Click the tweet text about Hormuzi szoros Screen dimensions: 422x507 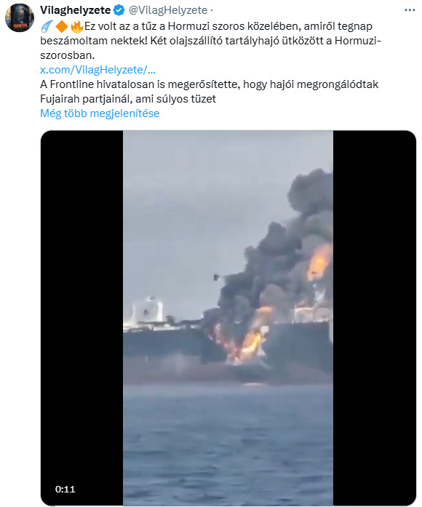(x=210, y=41)
